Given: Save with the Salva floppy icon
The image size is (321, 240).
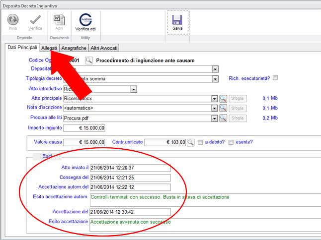Looking at the screenshot, I should tap(177, 20).
